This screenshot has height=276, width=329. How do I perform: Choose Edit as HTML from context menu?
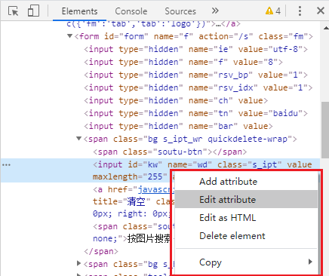(246, 217)
